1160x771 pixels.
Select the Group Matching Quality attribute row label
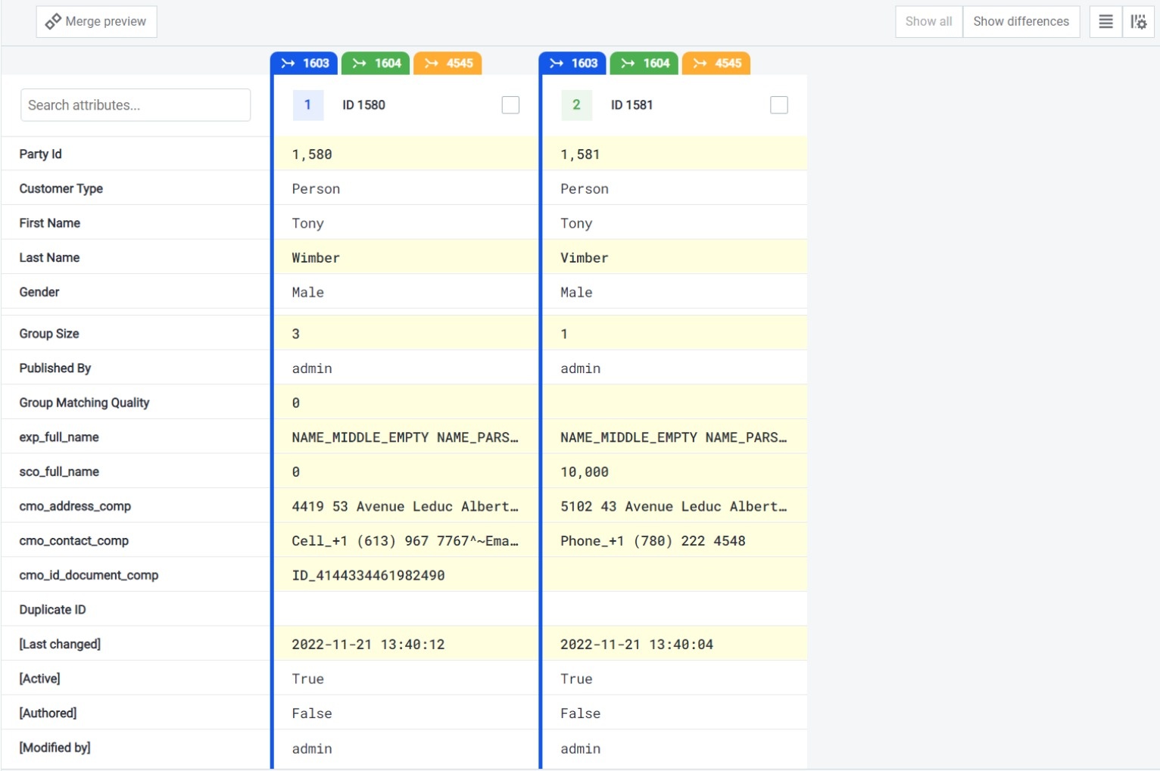click(84, 403)
